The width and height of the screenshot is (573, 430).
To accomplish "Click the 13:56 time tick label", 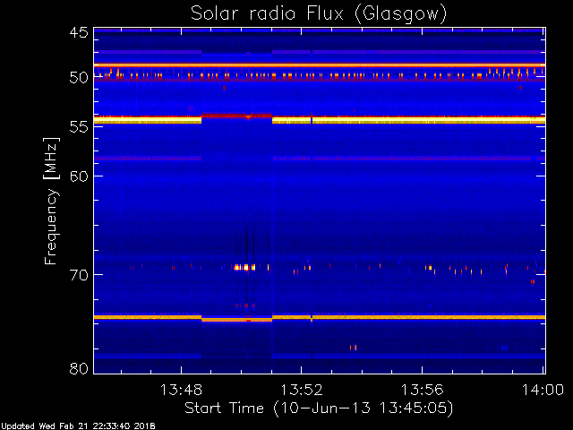I will [422, 390].
